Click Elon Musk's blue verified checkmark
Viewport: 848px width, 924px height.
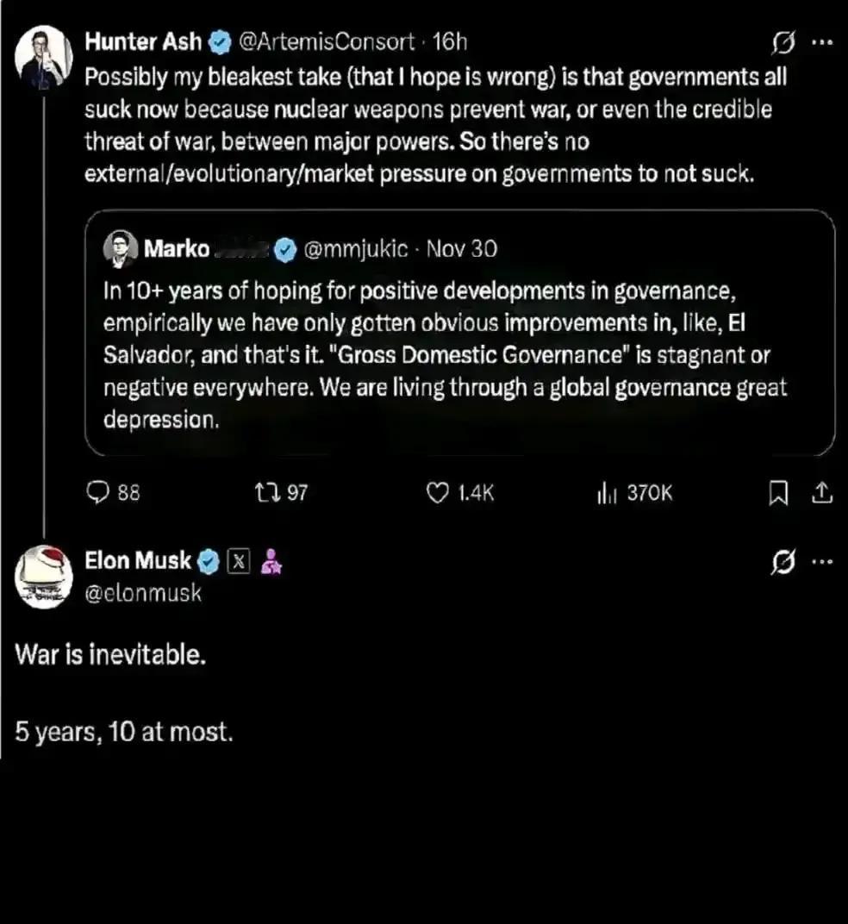(209, 562)
